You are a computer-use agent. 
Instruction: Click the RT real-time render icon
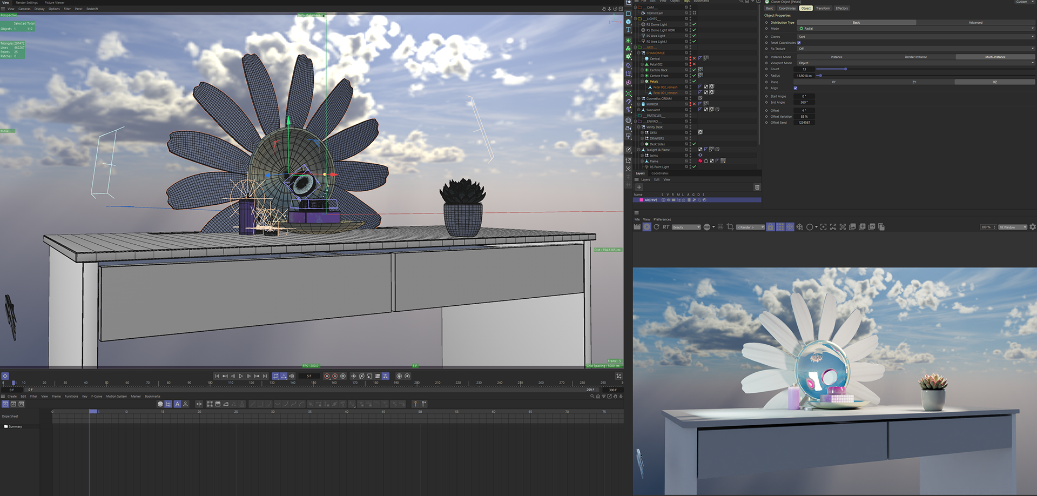pyautogui.click(x=666, y=227)
